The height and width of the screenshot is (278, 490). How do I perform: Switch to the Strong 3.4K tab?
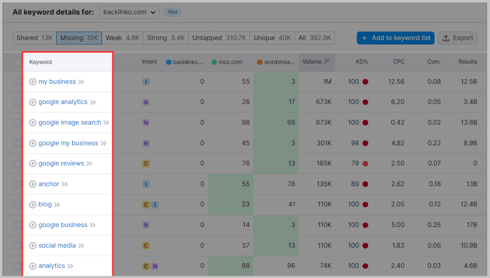166,38
